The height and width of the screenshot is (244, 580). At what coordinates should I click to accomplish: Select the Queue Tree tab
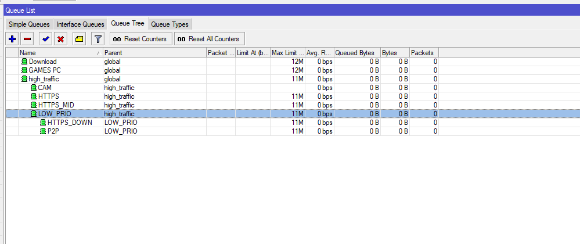point(128,23)
